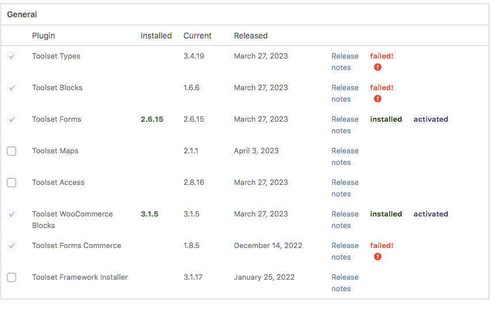Image resolution: width=495 pixels, height=313 pixels.
Task: Click the Current column header
Action: (197, 36)
